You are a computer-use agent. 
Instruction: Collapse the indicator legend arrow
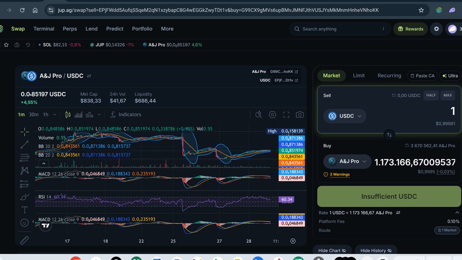[x=44, y=163]
